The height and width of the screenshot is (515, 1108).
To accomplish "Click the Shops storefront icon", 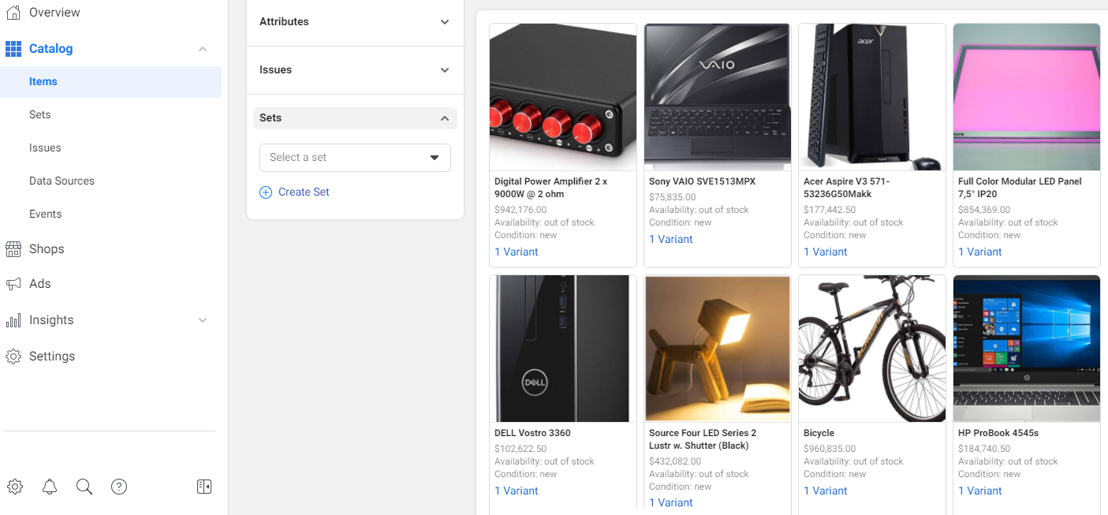I will click(13, 249).
